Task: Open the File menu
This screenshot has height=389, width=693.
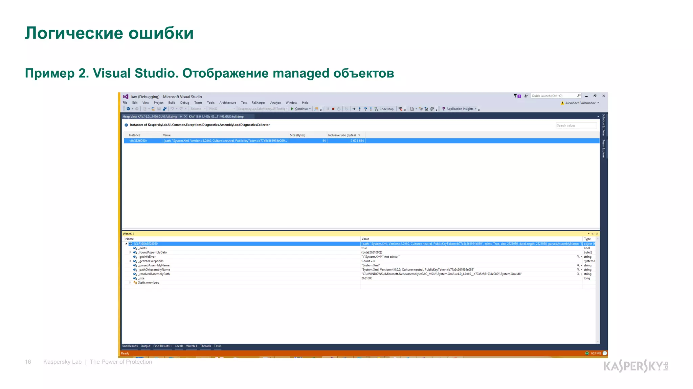Action: [x=125, y=103]
